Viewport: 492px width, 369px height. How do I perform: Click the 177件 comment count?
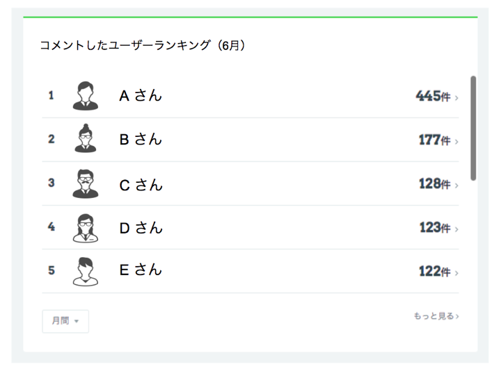pyautogui.click(x=434, y=140)
